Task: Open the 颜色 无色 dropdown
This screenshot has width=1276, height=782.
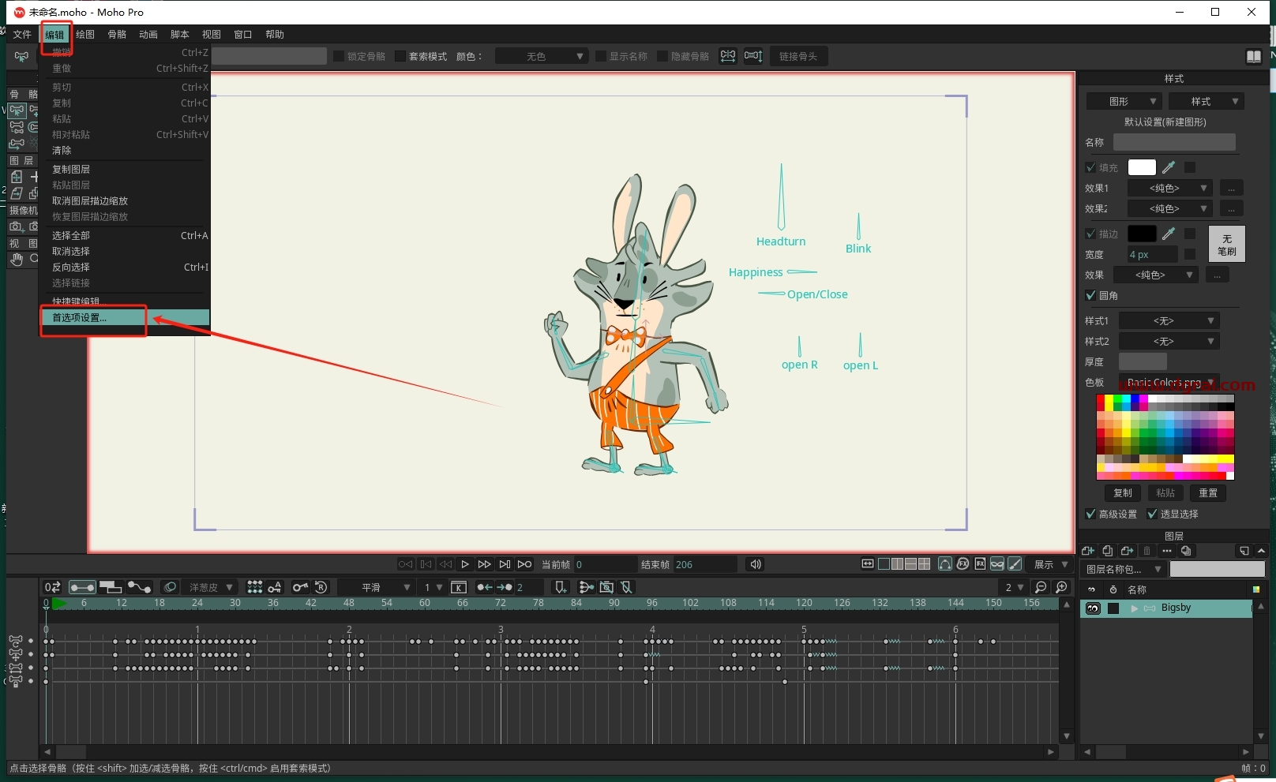Action: click(541, 56)
